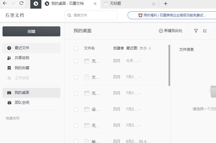The image size is (216, 143).
Task: Select 我的桌面 in the sidebar
Action: 31,93
